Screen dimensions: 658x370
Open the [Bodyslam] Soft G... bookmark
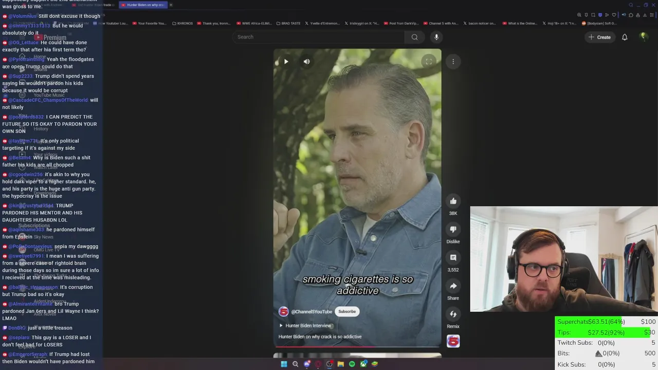point(599,23)
